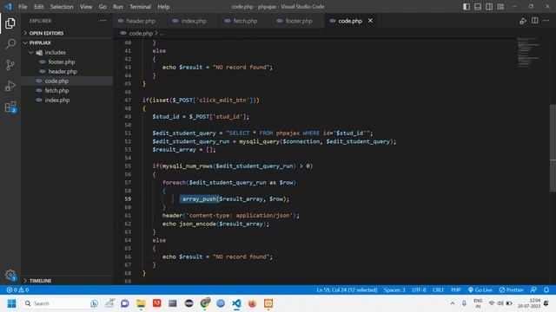Click the Go Live status bar button
Image resolution: width=556 pixels, height=312 pixels.
click(x=480, y=289)
